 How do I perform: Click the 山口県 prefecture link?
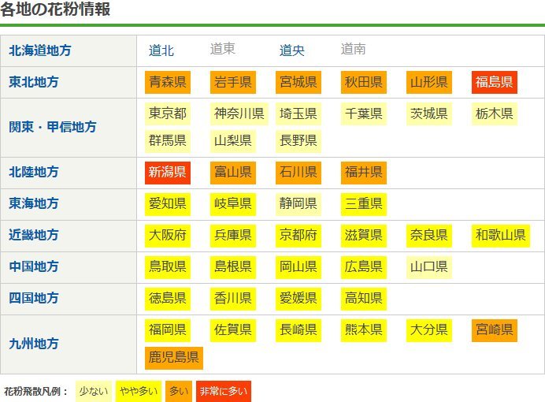click(429, 266)
